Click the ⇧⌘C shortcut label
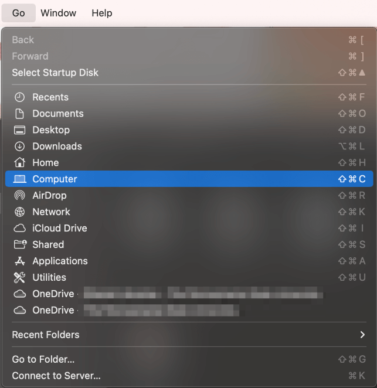Screen dimensions: 377x388 pyautogui.click(x=352, y=179)
